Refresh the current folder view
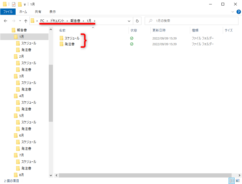Image resolution: width=242 pixels, height=184 pixels. tap(137, 21)
